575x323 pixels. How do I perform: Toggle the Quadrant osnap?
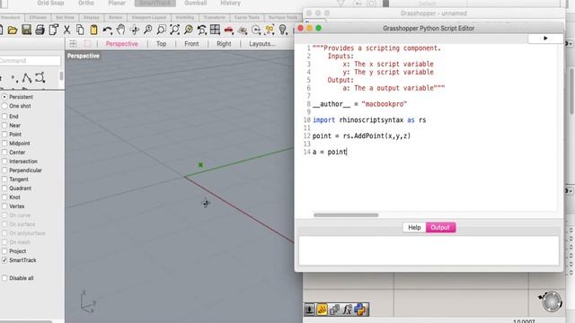[x=4, y=188]
